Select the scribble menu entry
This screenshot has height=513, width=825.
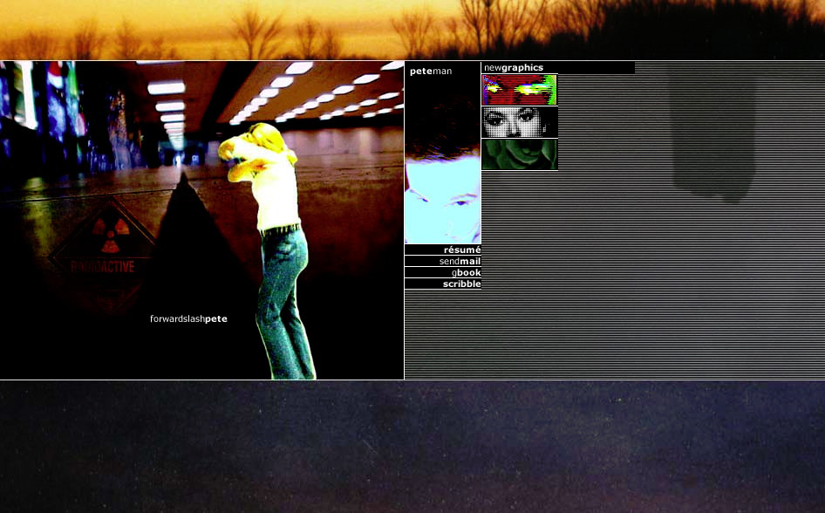tap(461, 284)
